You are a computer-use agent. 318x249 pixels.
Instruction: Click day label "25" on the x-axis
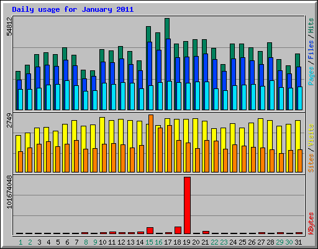(242, 242)
